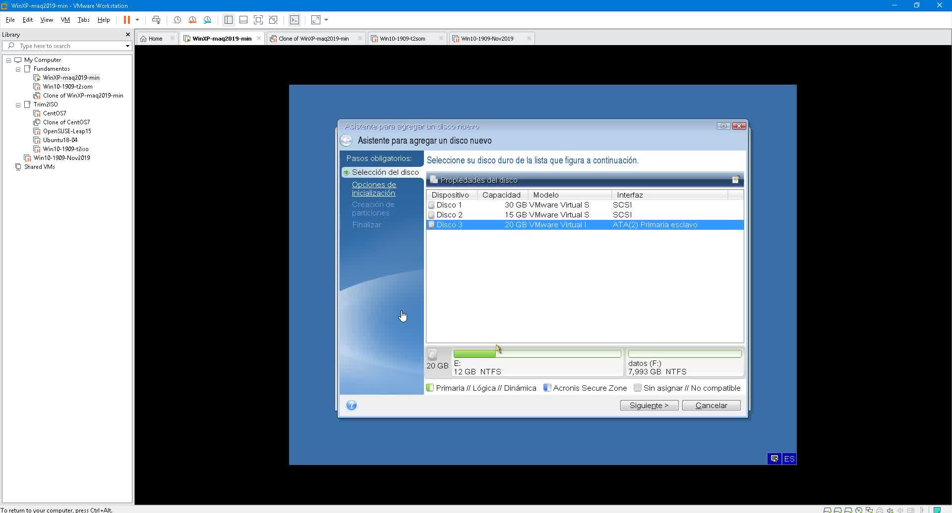Click the gray Sin asignar legend swatch
Viewport: 952px width, 513px height.
tap(638, 388)
